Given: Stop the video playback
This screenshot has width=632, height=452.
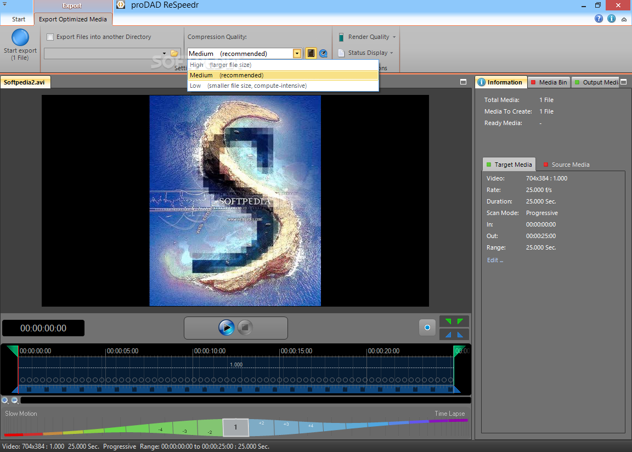Looking at the screenshot, I should 245,327.
